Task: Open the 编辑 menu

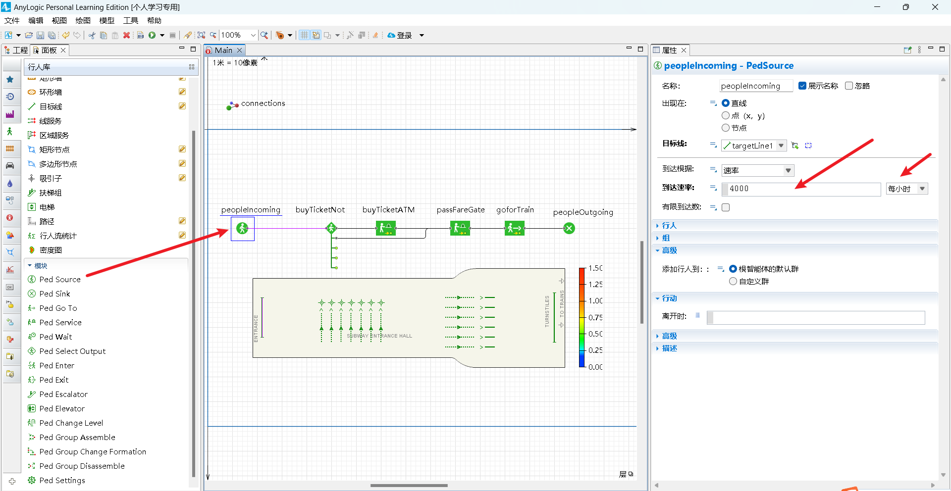Action: pos(36,20)
